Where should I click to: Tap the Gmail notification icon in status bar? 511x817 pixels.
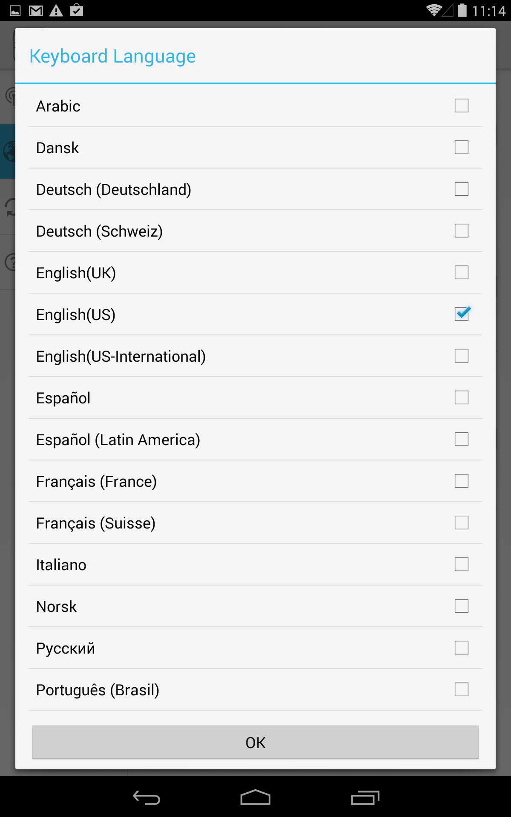pyautogui.click(x=36, y=11)
